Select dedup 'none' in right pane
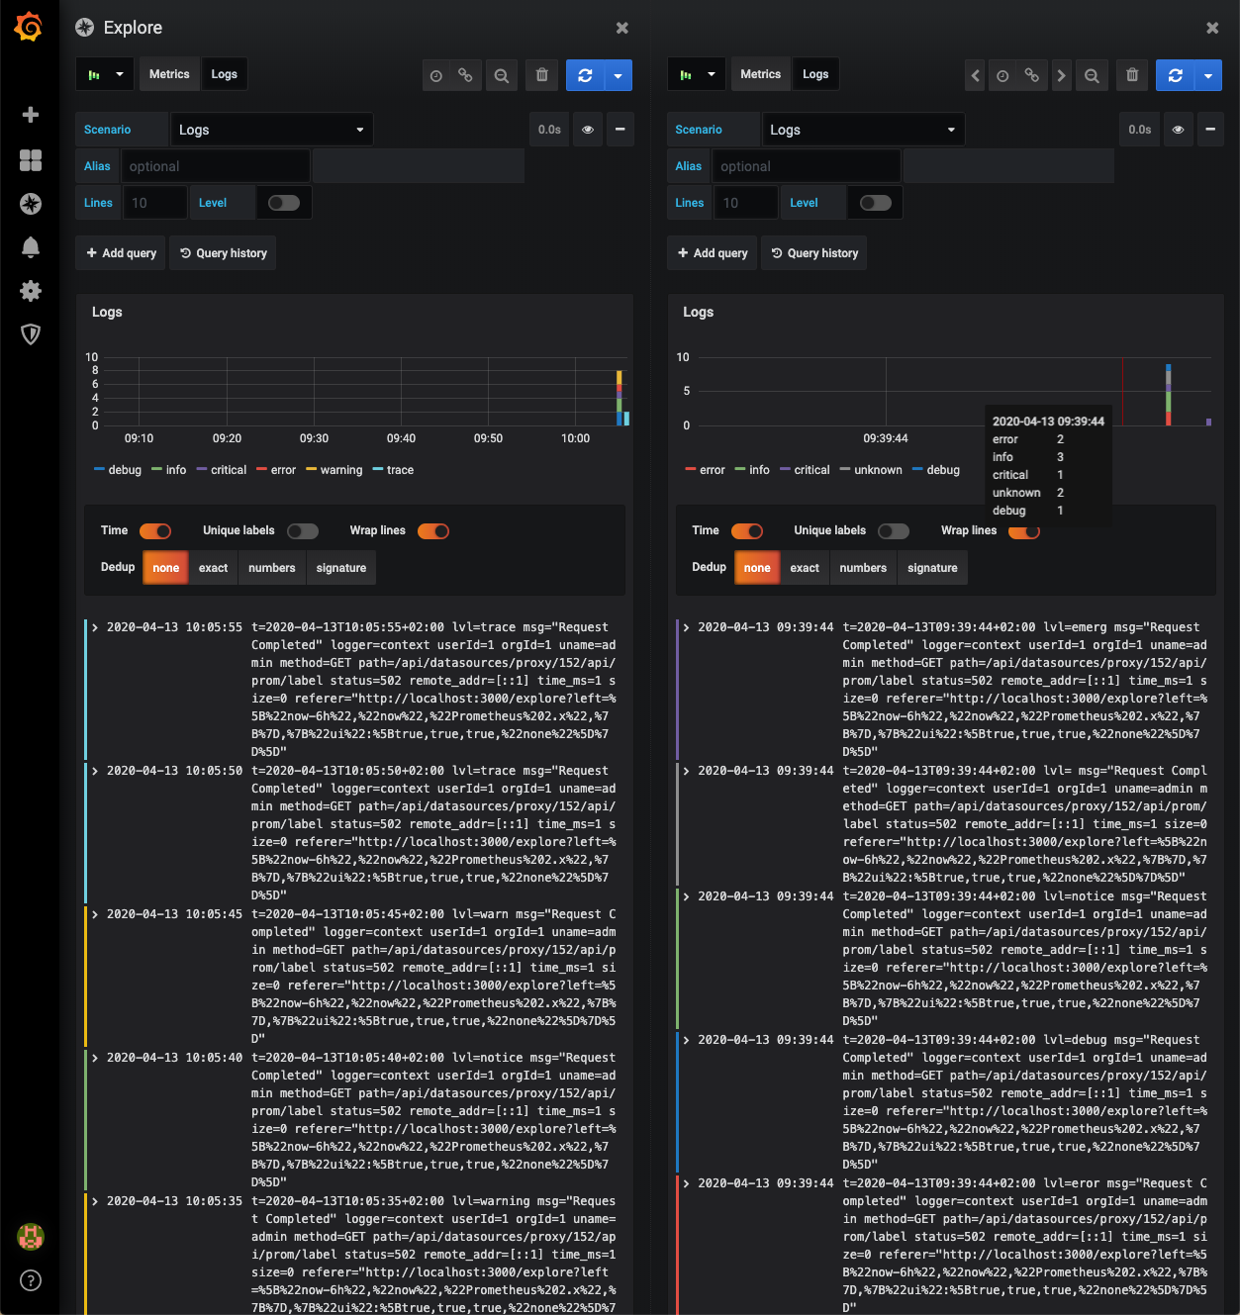Viewport: 1240px width, 1315px height. (757, 568)
